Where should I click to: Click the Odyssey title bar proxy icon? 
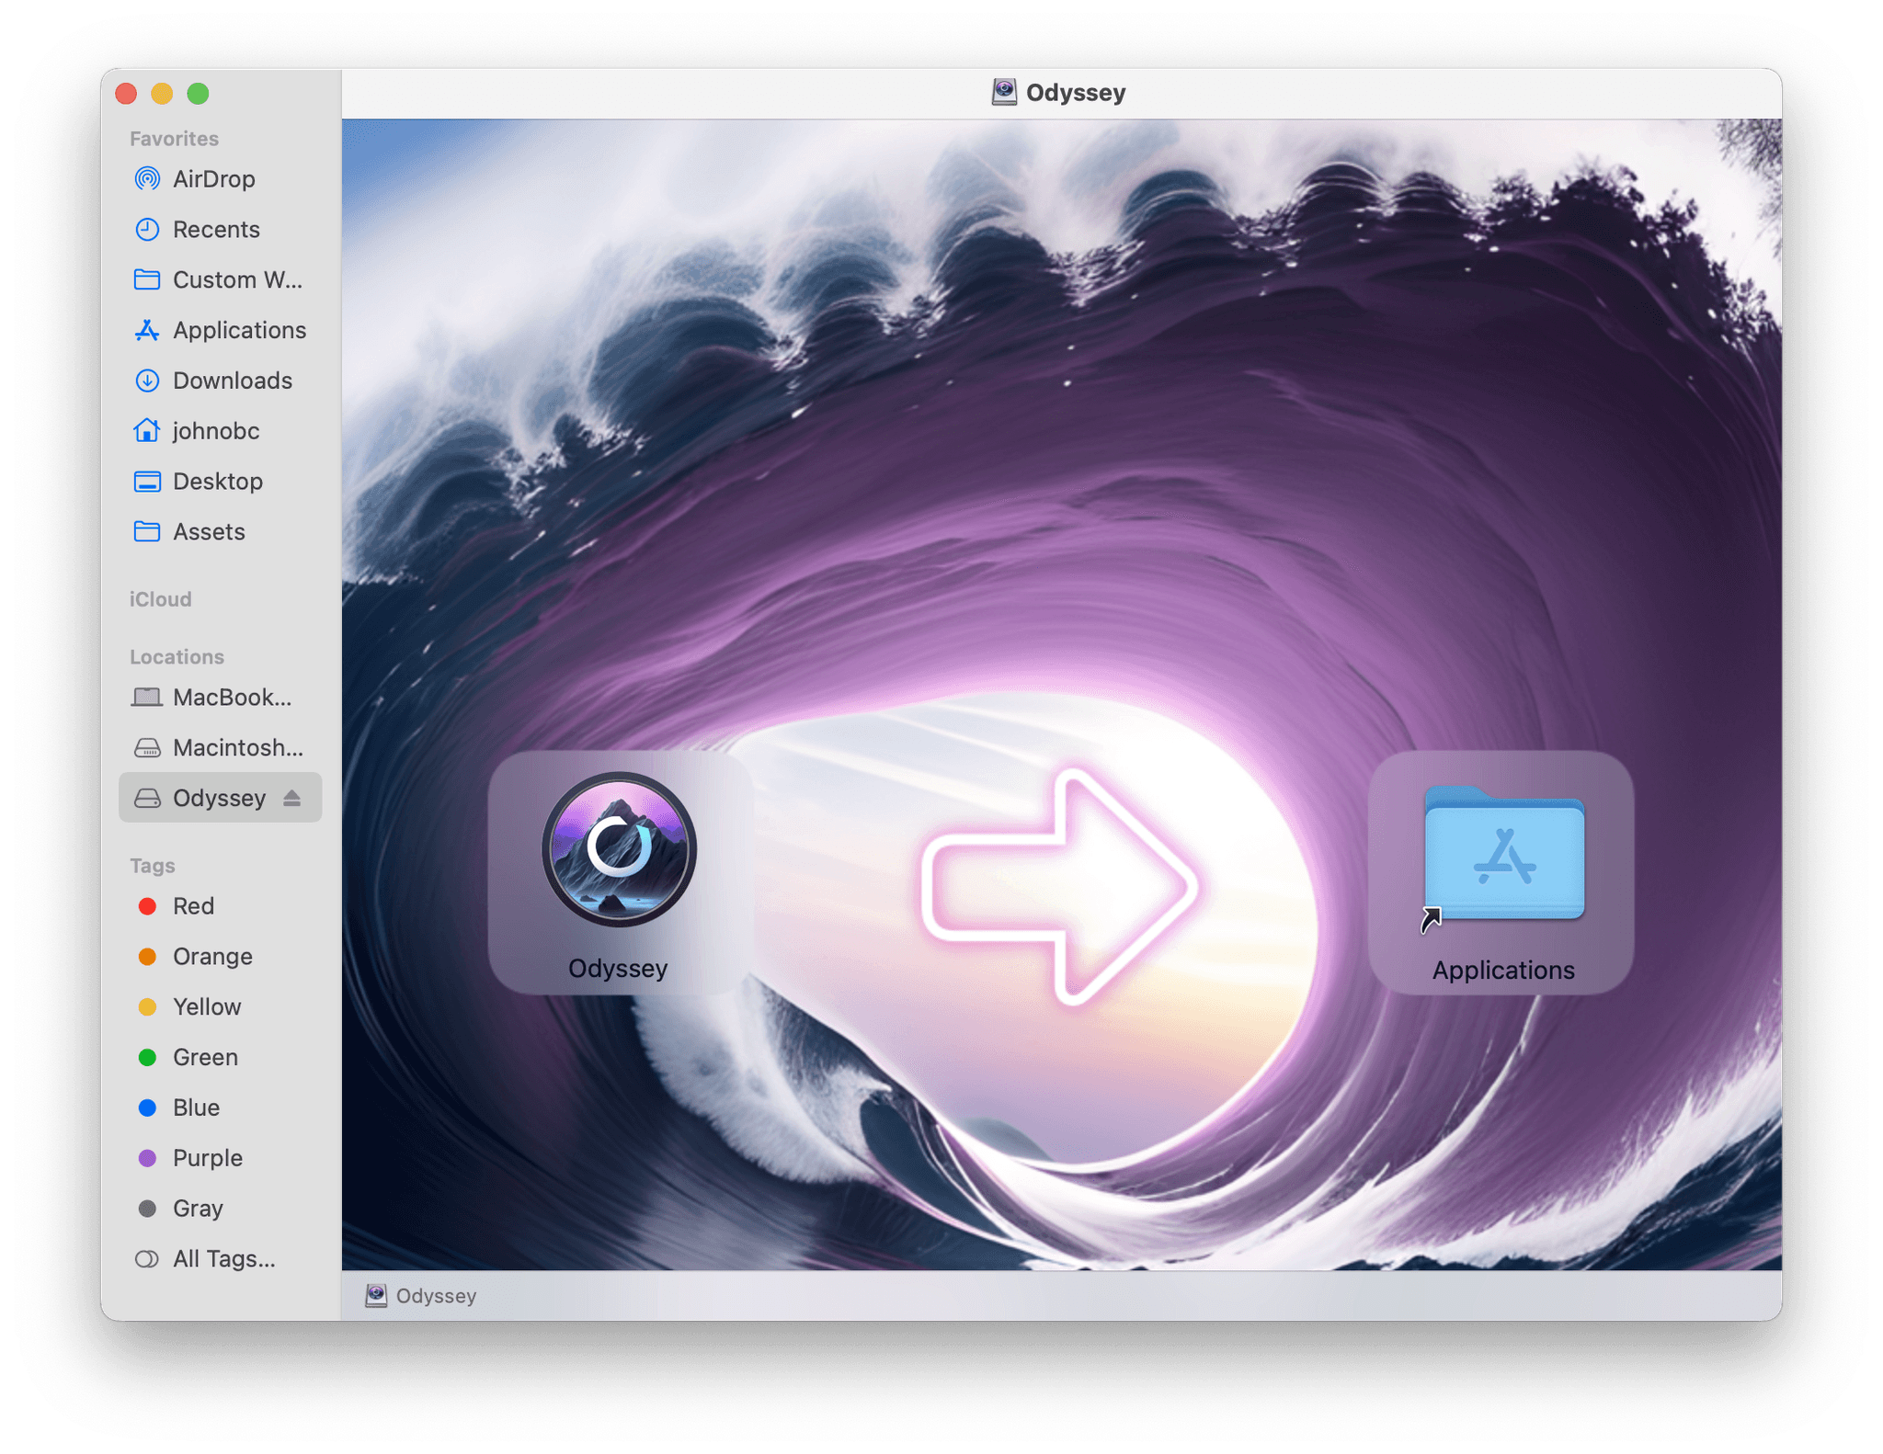coord(1004,92)
